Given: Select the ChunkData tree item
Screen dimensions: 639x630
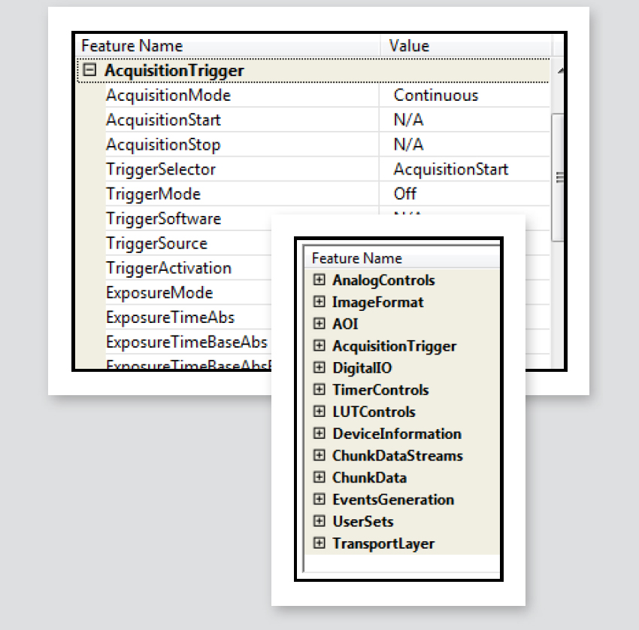Looking at the screenshot, I should 369,478.
